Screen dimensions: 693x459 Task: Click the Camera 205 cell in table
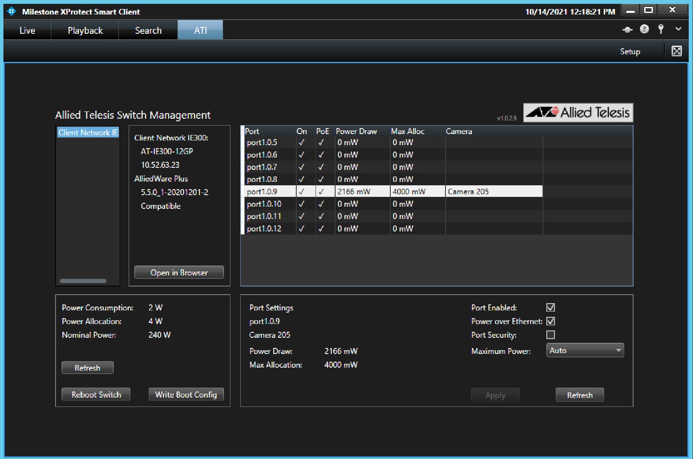point(494,191)
